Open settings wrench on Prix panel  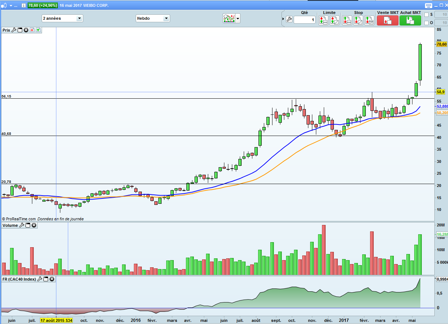pyautogui.click(x=14, y=30)
